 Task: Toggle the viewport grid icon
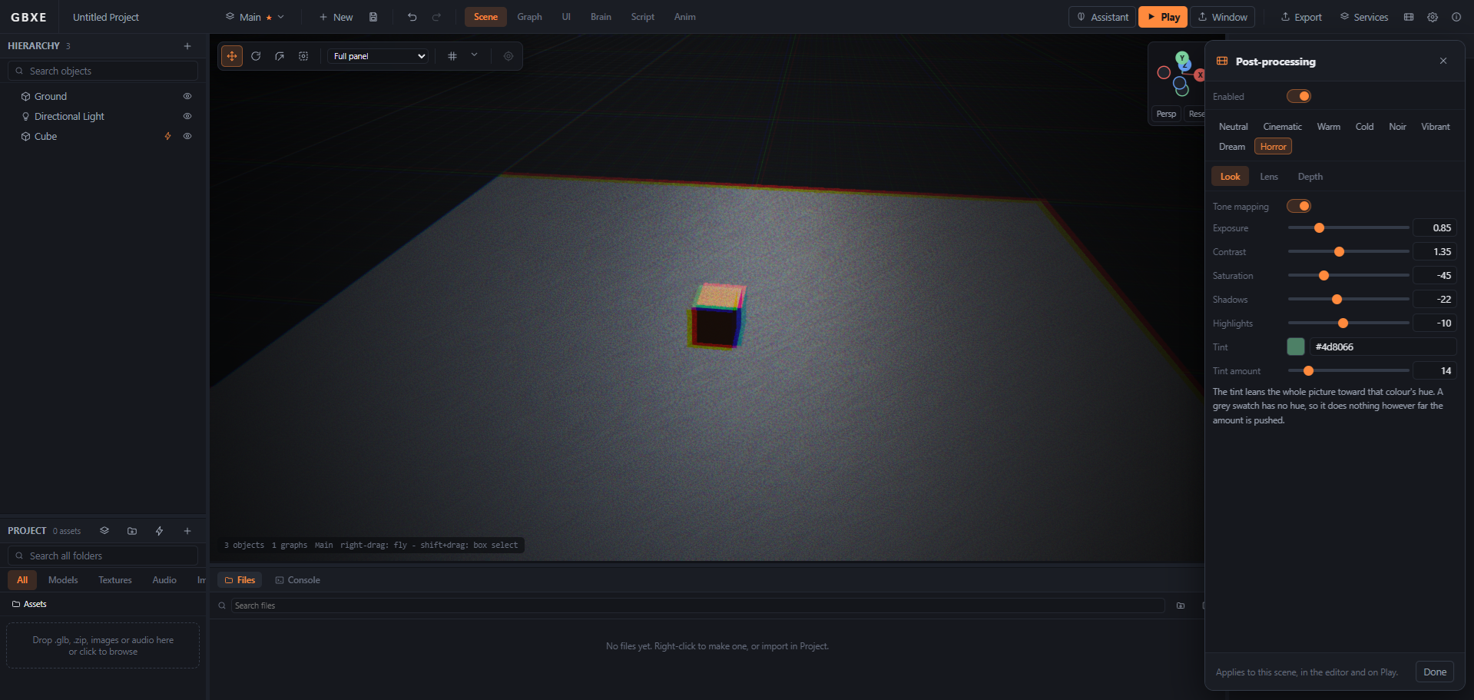point(452,56)
